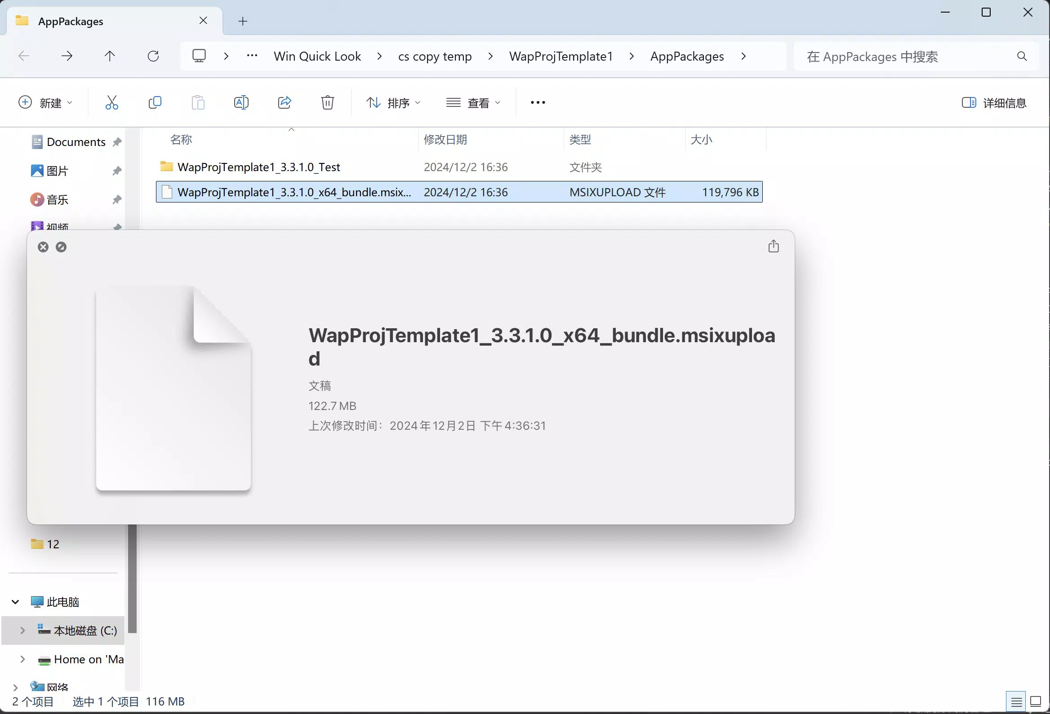
Task: Click the Copy icon in toolbar
Action: [x=155, y=102]
